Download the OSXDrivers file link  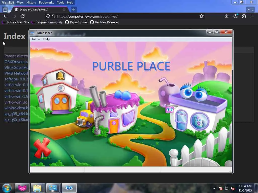coord(16,62)
